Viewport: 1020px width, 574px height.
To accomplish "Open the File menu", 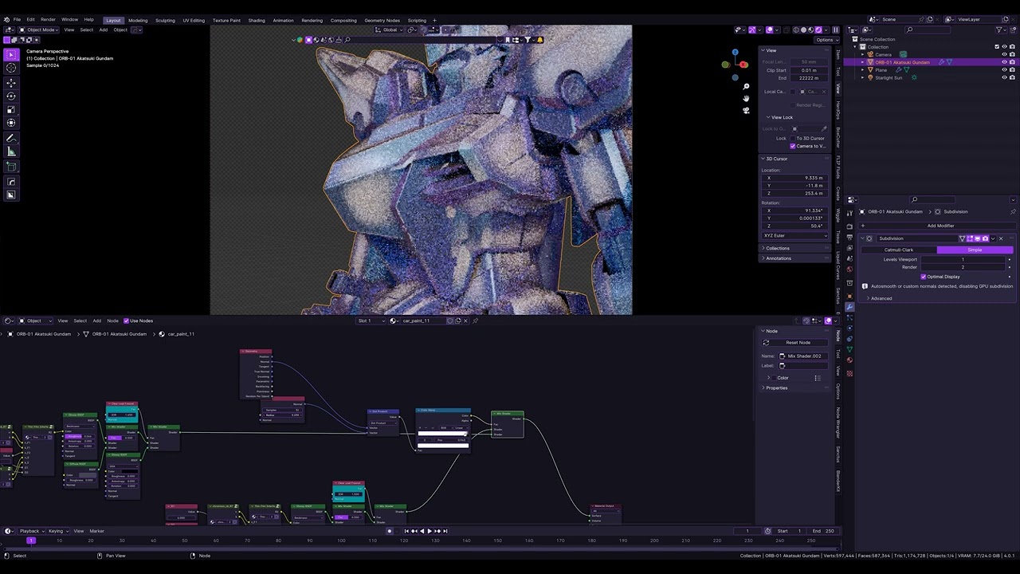I will pyautogui.click(x=17, y=20).
